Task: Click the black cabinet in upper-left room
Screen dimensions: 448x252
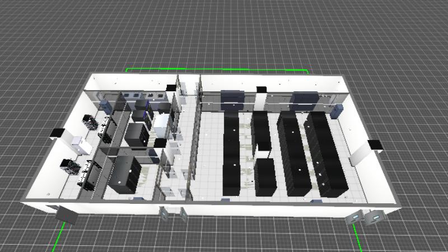Action: tap(137, 134)
